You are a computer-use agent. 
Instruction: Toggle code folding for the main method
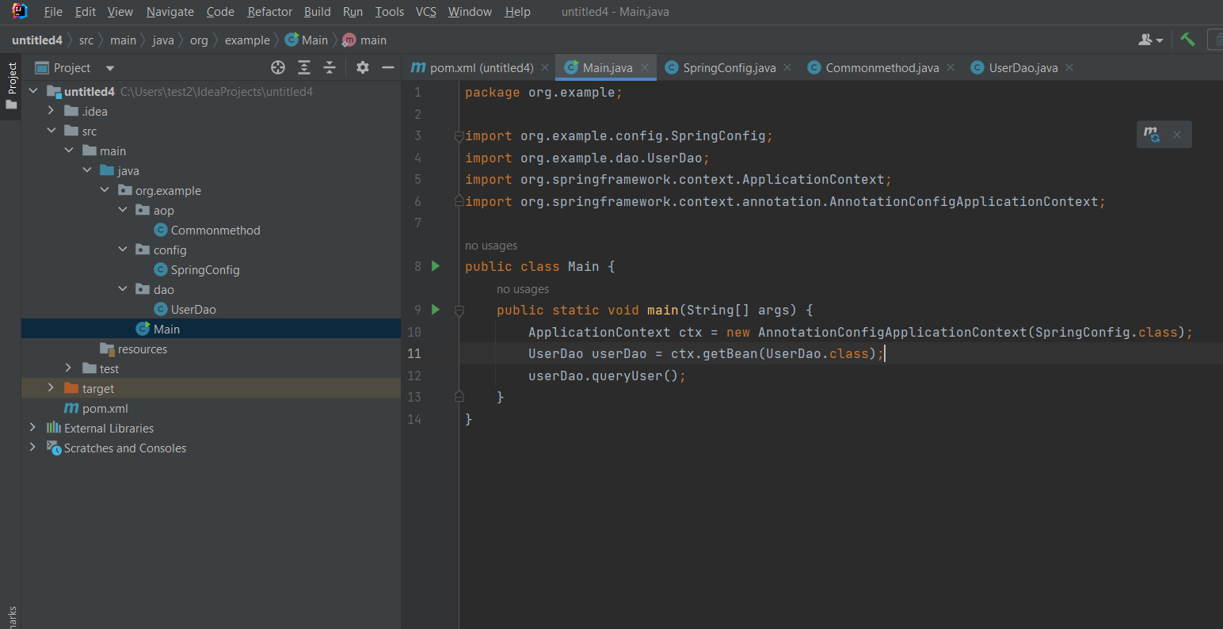coord(459,311)
